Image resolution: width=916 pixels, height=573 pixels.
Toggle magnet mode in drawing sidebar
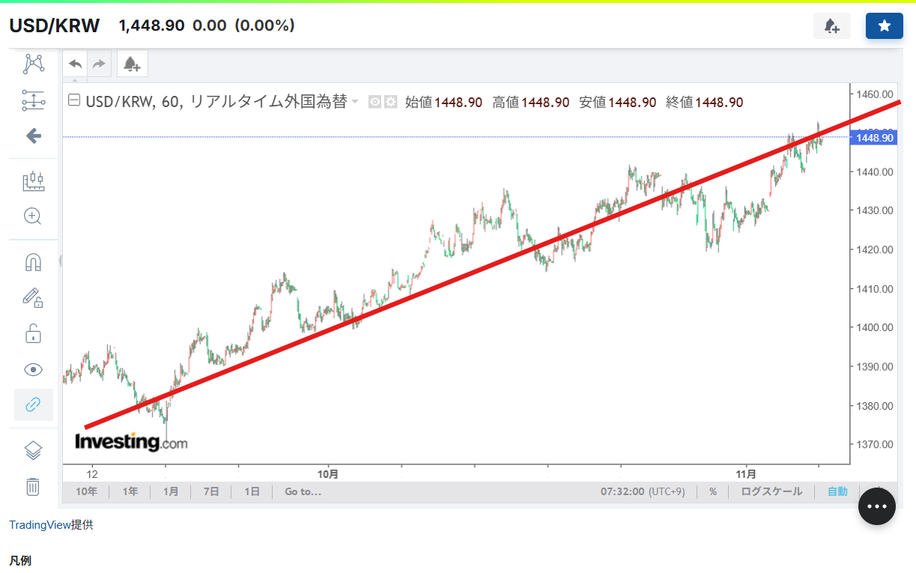(33, 262)
